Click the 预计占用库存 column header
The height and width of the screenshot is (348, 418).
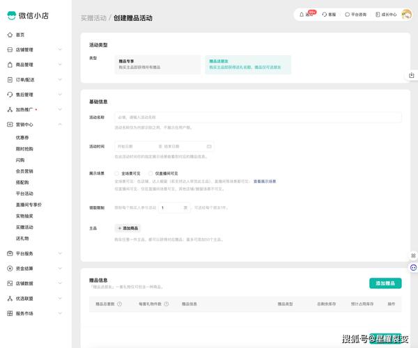[x=362, y=303]
